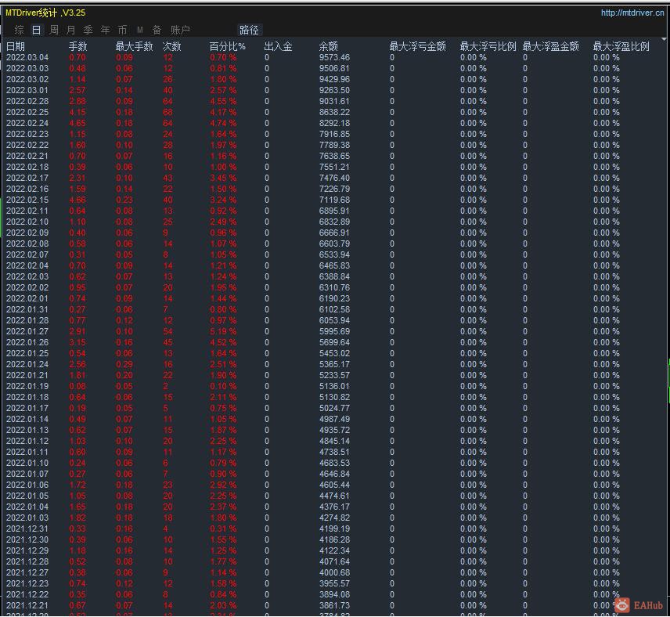Open the 季 quarterly tab
Viewport: 670px width, 617px height.
click(88, 30)
